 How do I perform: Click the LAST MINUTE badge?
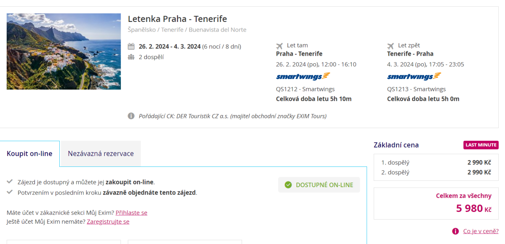tap(481, 145)
